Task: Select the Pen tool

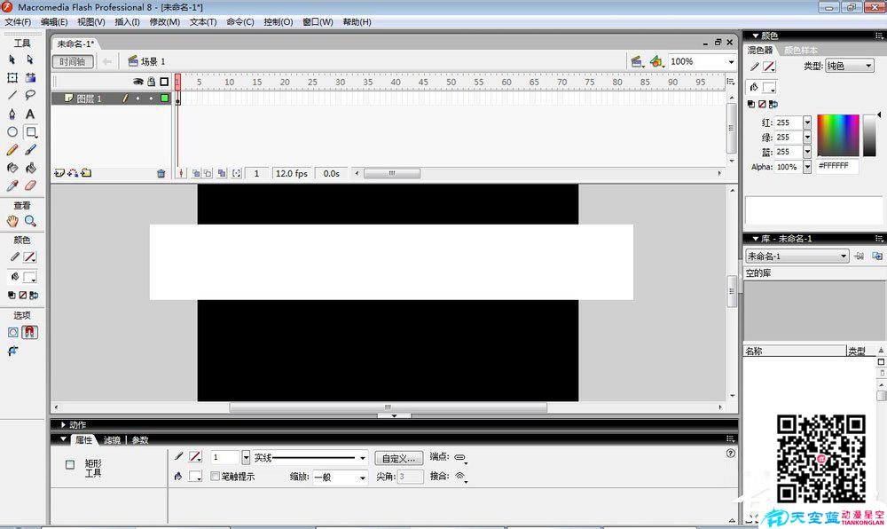Action: pos(12,114)
